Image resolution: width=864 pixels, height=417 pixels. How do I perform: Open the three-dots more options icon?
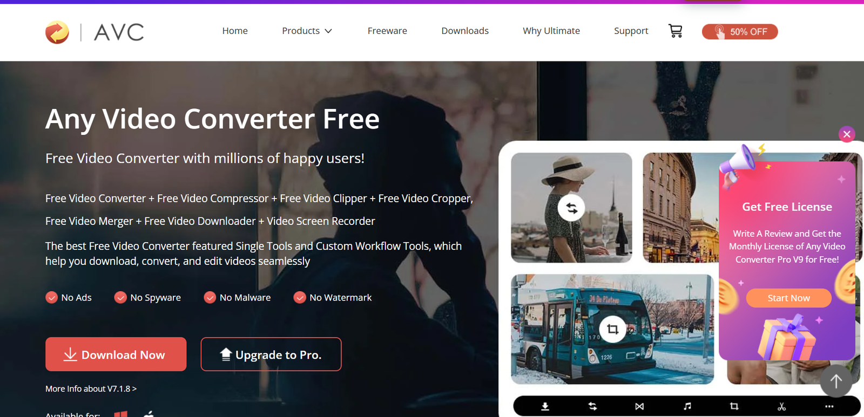(829, 406)
